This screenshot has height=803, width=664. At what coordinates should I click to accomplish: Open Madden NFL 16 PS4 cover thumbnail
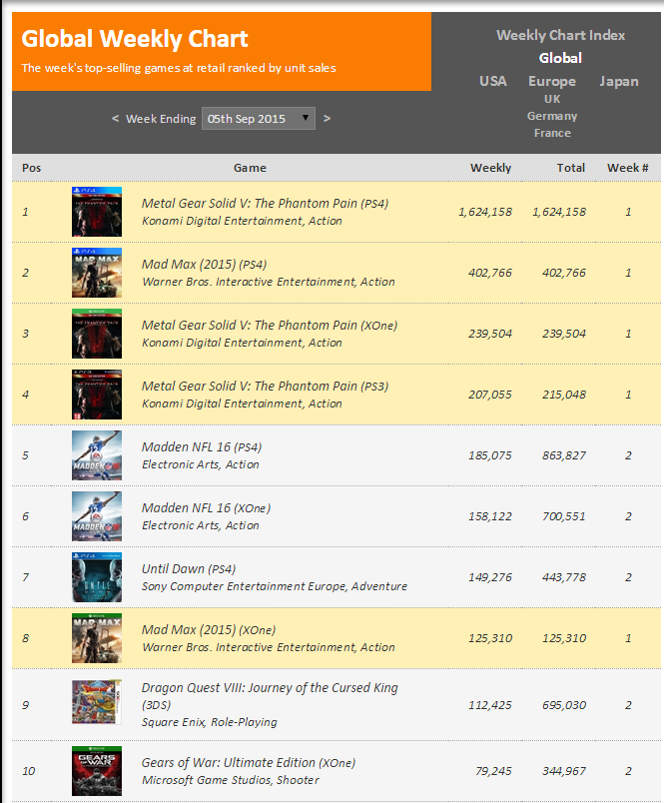pyautogui.click(x=97, y=455)
